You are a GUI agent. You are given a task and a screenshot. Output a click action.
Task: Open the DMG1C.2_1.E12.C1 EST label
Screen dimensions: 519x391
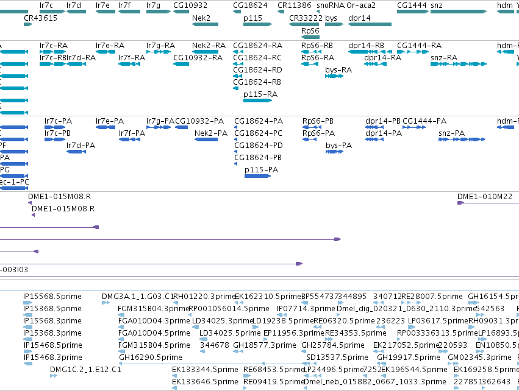(x=85, y=370)
